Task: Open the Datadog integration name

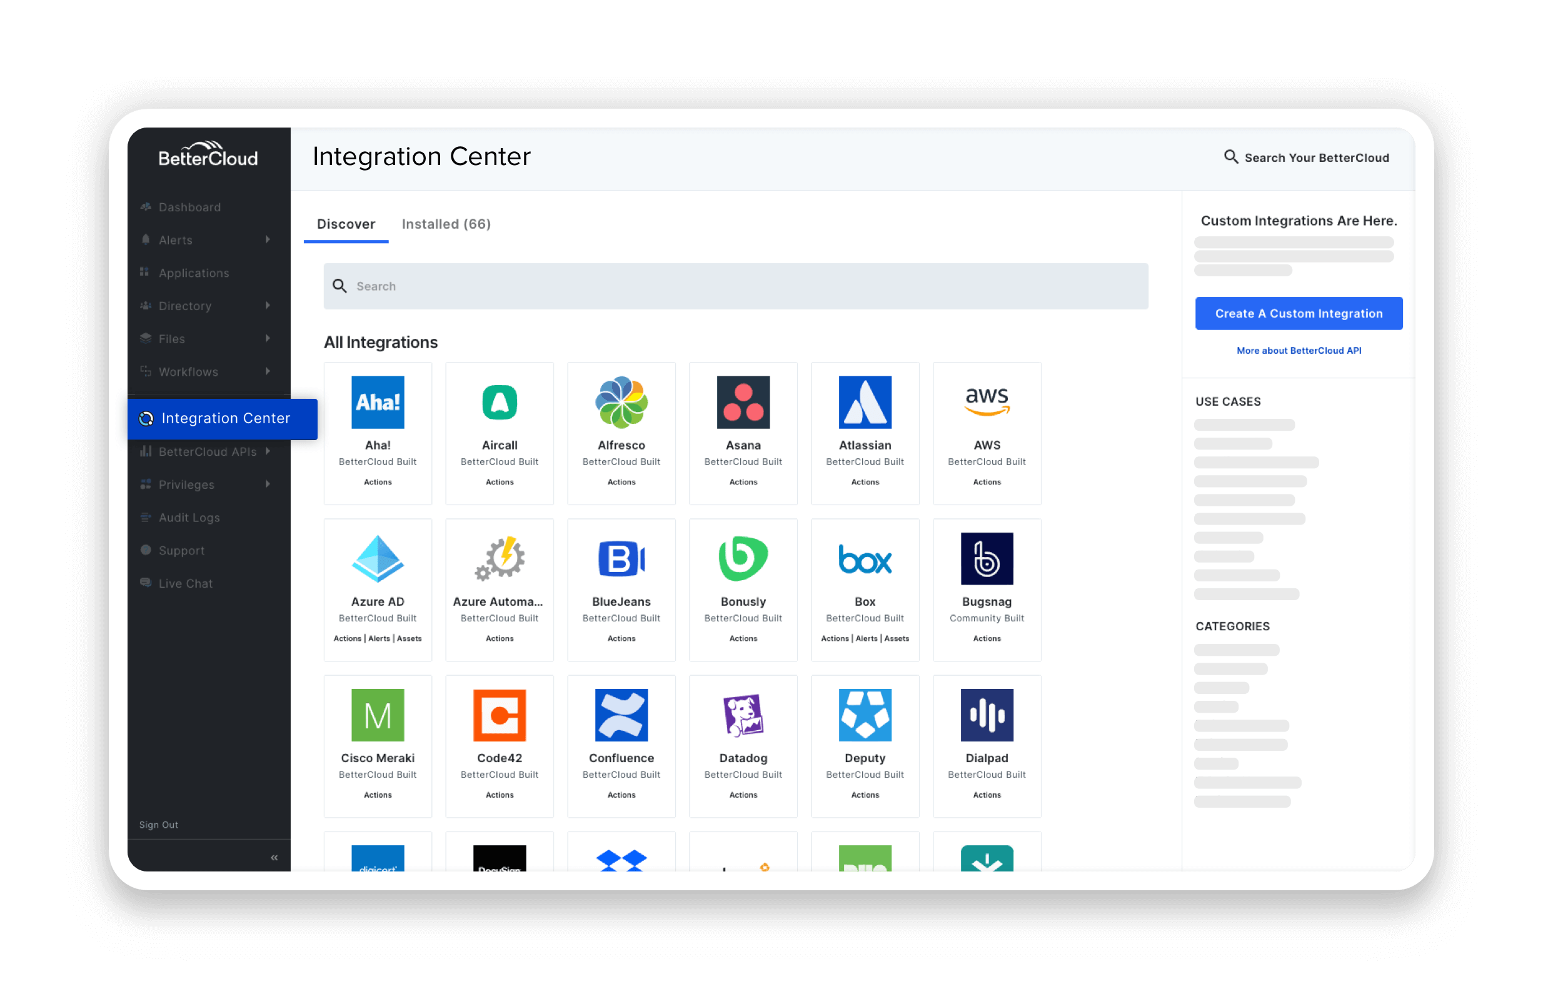Action: (x=743, y=757)
